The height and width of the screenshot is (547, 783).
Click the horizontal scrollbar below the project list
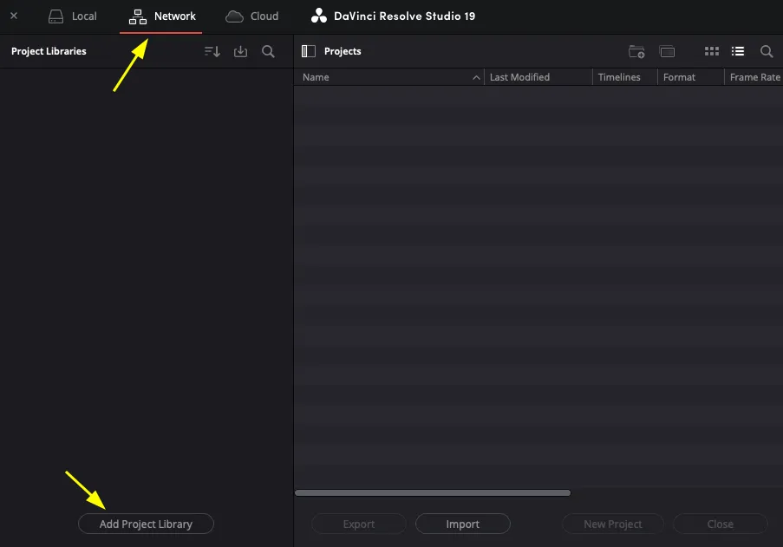[433, 492]
